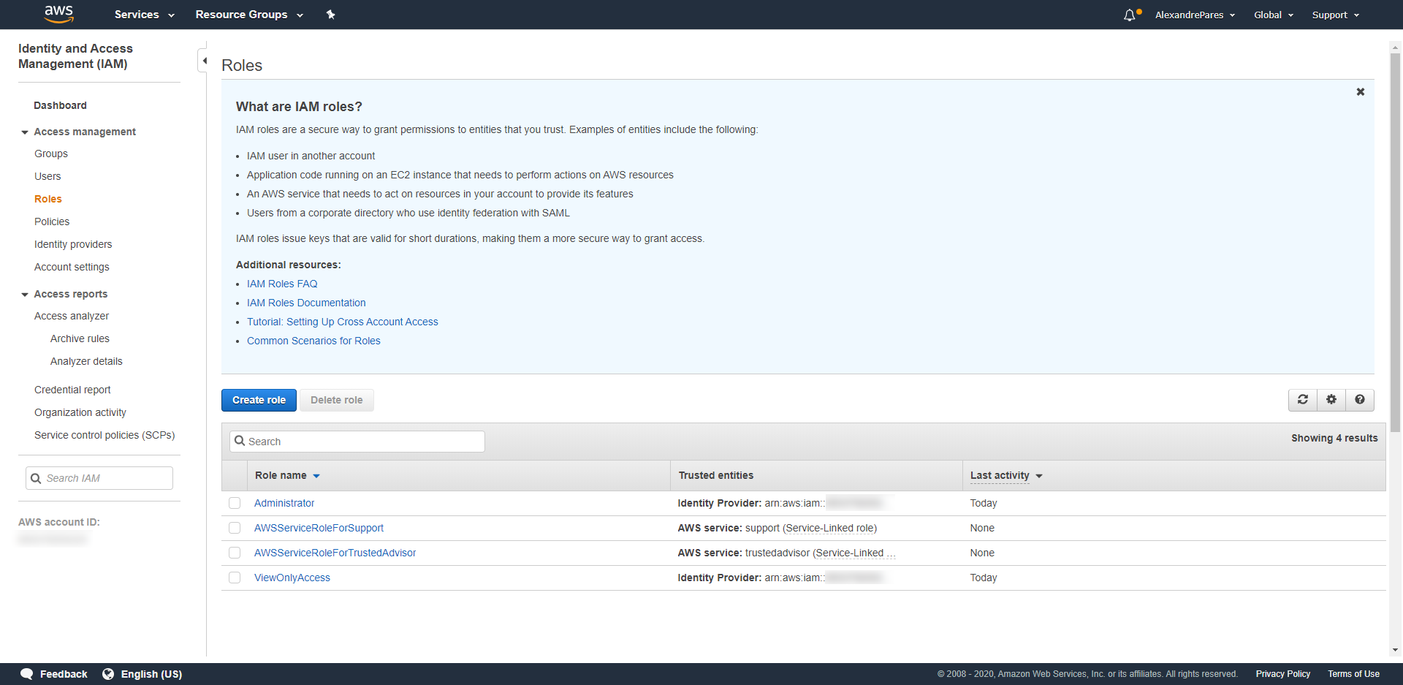This screenshot has height=685, width=1403.
Task: Open Identity providers page
Action: pos(73,244)
